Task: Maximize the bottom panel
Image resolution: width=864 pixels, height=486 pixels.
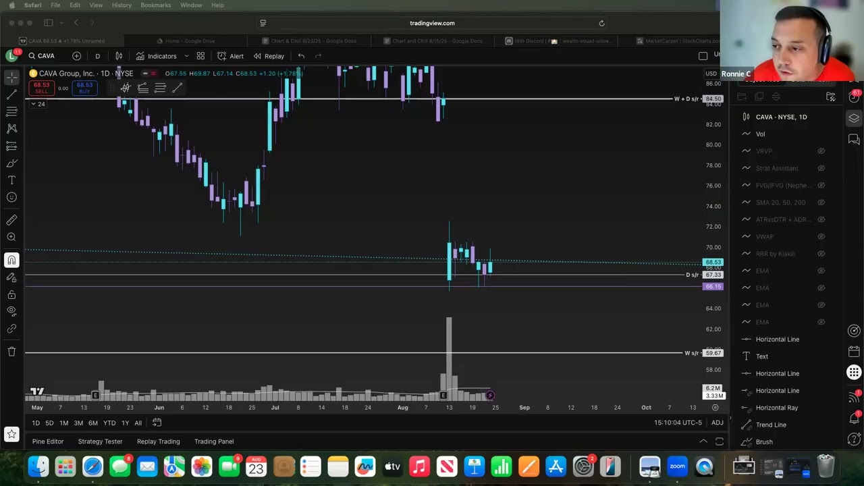Action: click(720, 441)
